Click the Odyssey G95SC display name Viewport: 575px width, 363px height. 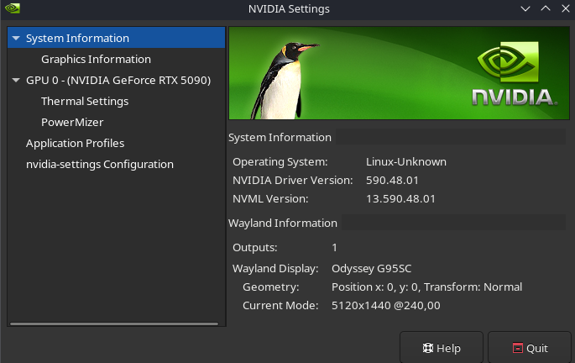click(x=372, y=269)
